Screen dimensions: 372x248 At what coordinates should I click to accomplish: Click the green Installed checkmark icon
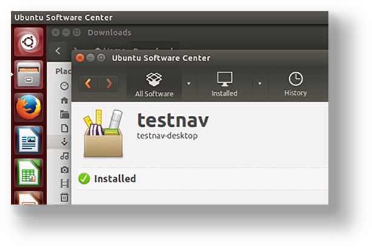pos(84,179)
